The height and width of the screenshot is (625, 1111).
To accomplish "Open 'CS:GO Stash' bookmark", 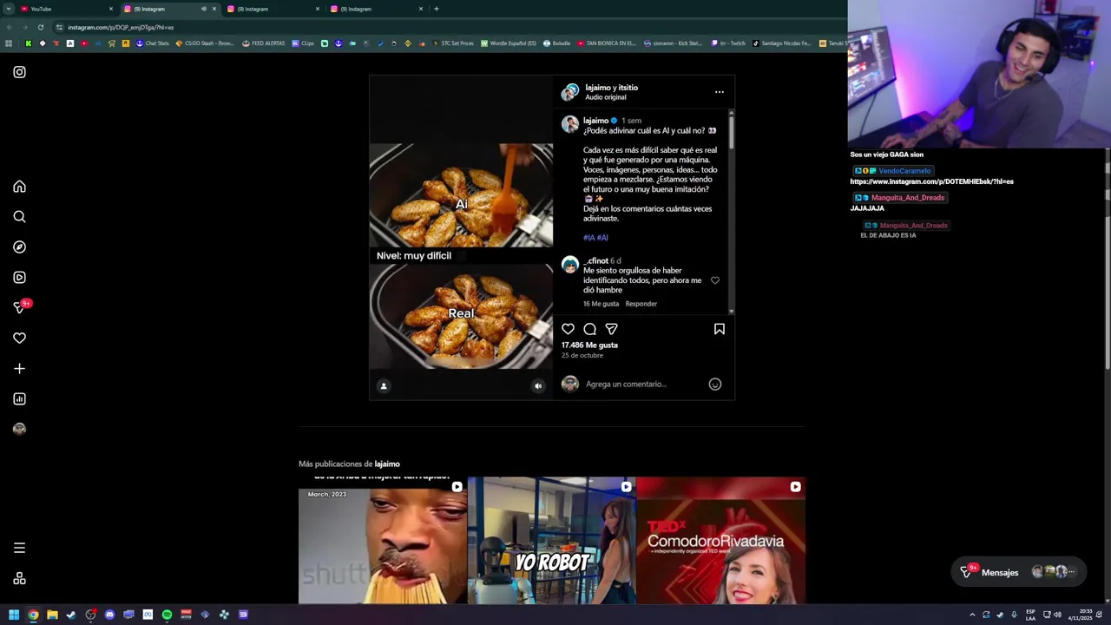I will tap(205, 43).
